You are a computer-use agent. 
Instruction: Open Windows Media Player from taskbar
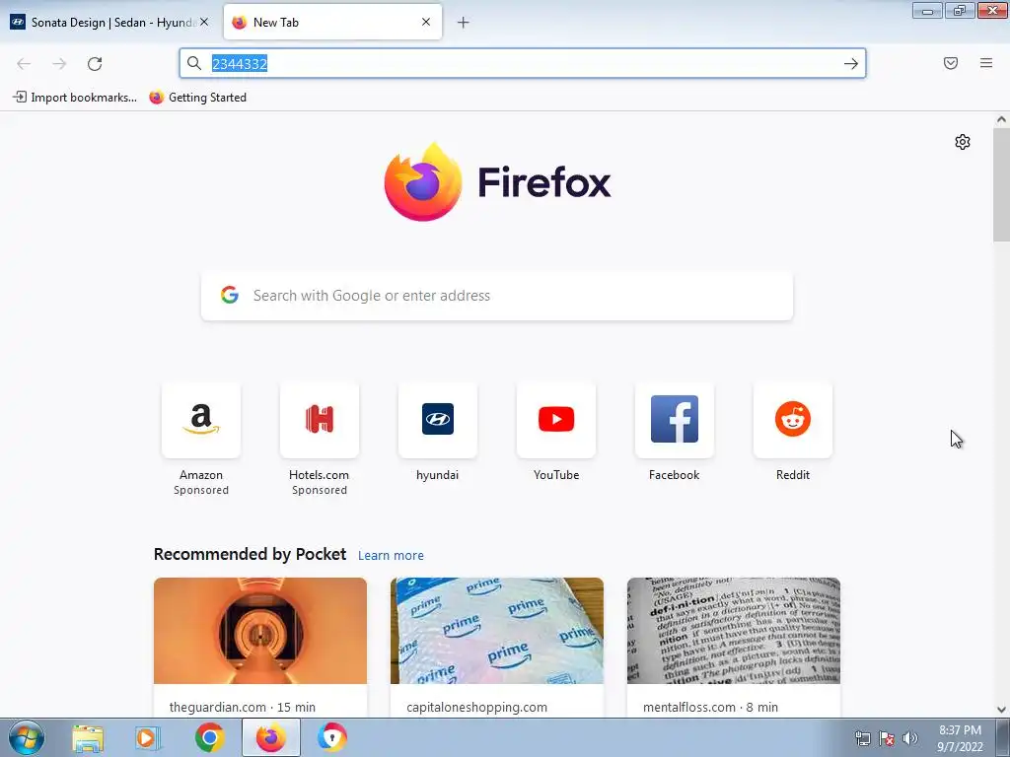coord(148,738)
